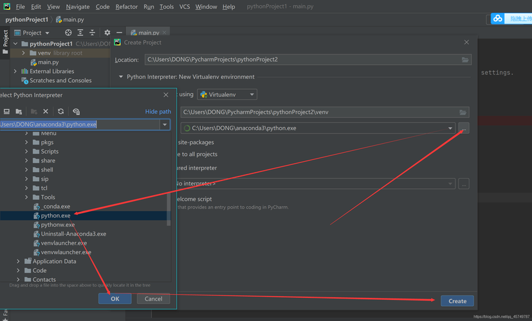532x321 pixels.
Task: Click the PyCharm logo in the menu bar
Action: click(x=7, y=6)
